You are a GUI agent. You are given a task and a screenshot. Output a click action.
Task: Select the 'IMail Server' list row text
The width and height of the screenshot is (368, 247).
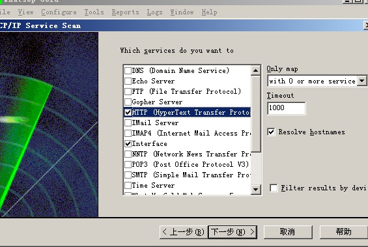(x=155, y=123)
